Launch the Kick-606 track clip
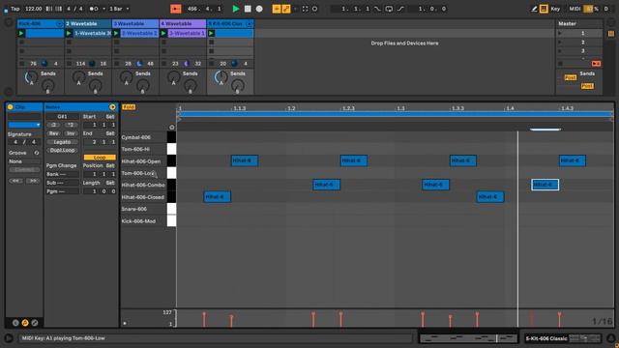The width and height of the screenshot is (619, 348). pos(21,33)
